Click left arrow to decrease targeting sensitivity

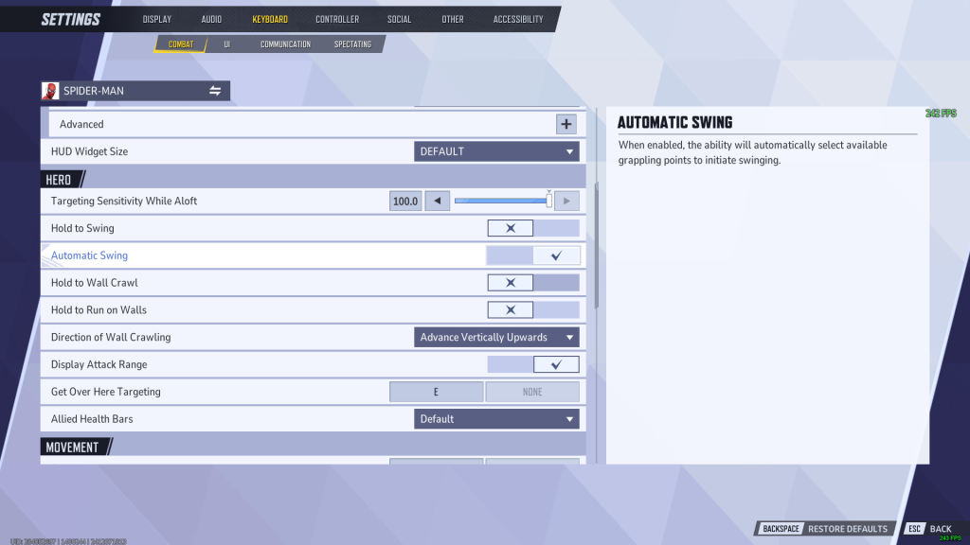[437, 201]
